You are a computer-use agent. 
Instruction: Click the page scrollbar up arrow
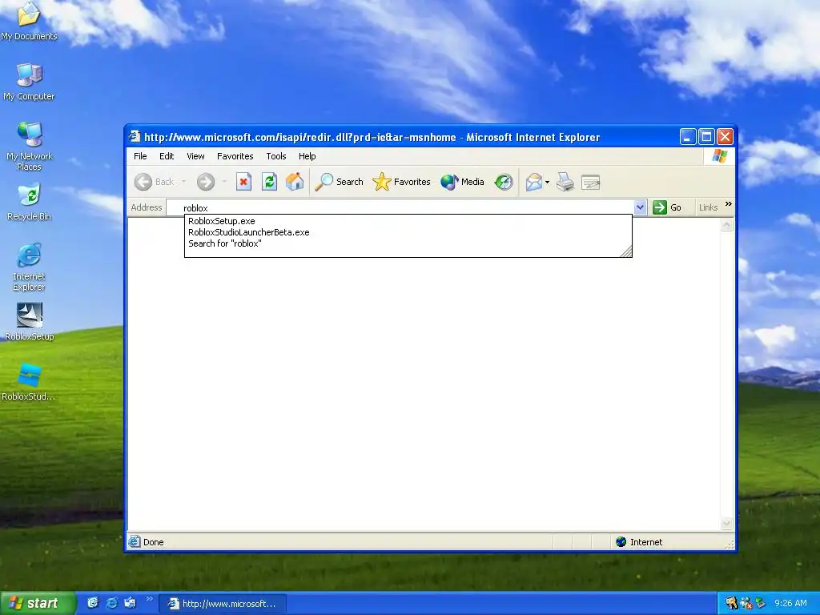click(727, 225)
